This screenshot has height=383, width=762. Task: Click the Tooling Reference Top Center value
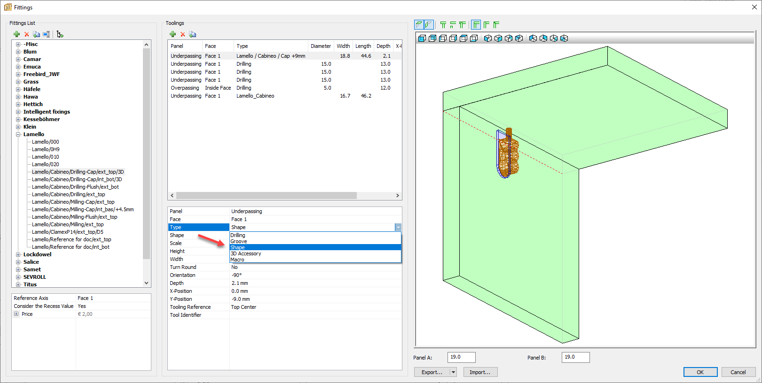(315, 307)
